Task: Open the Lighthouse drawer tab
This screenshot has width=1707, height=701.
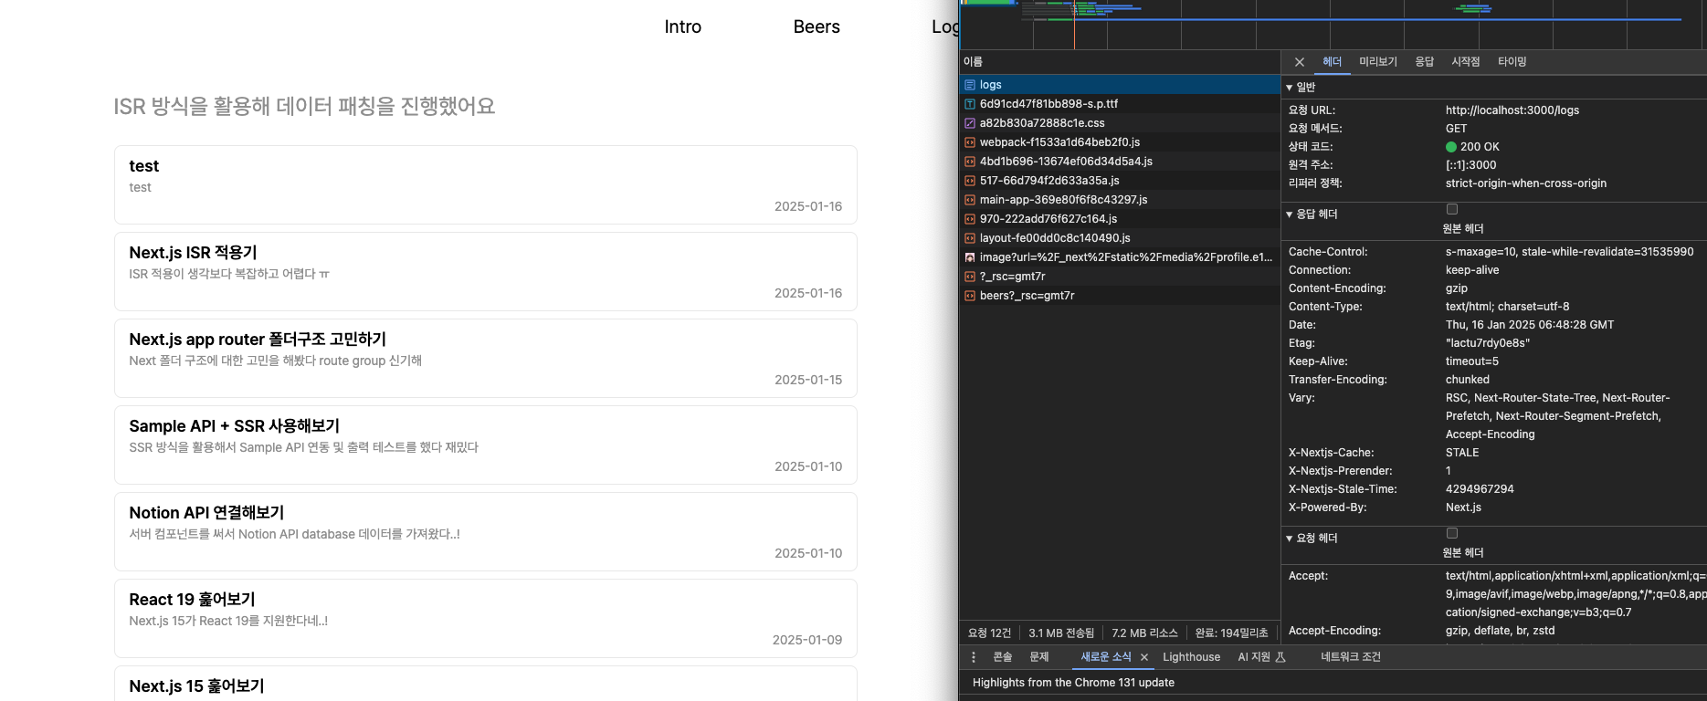Action: pyautogui.click(x=1191, y=657)
